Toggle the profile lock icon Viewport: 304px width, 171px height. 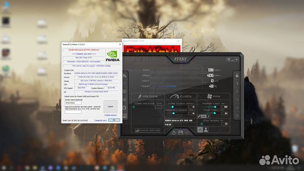(237, 76)
